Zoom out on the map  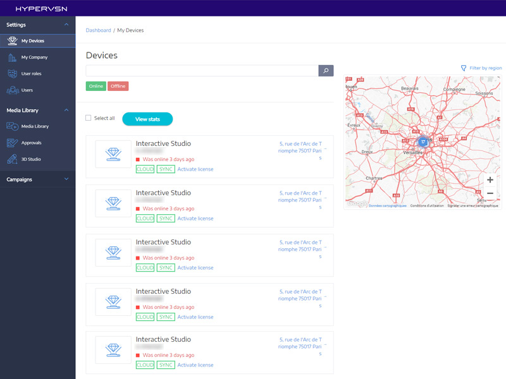click(490, 193)
